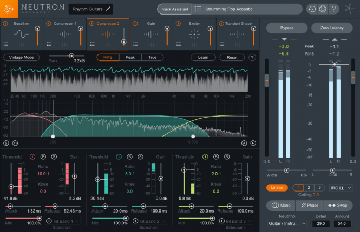Click the S solo icon below the spectrum

click(x=6, y=143)
